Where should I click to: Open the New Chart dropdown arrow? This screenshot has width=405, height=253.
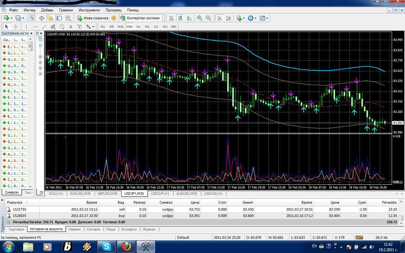coord(11,18)
